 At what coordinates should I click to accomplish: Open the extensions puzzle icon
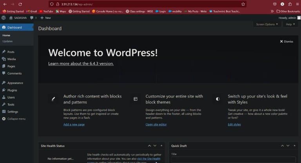point(290,4)
